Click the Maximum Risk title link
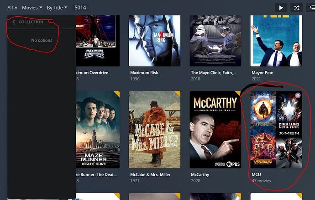This screenshot has width=315, height=200. point(144,73)
